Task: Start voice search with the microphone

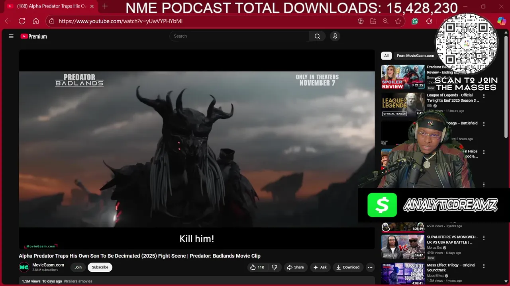Action: (335, 36)
